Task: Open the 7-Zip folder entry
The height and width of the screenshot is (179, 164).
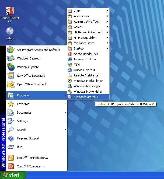Action: [x=88, y=11]
